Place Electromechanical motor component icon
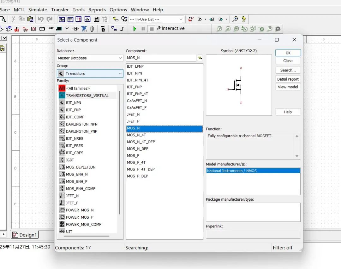This screenshot has width=341, height=269. point(75,29)
